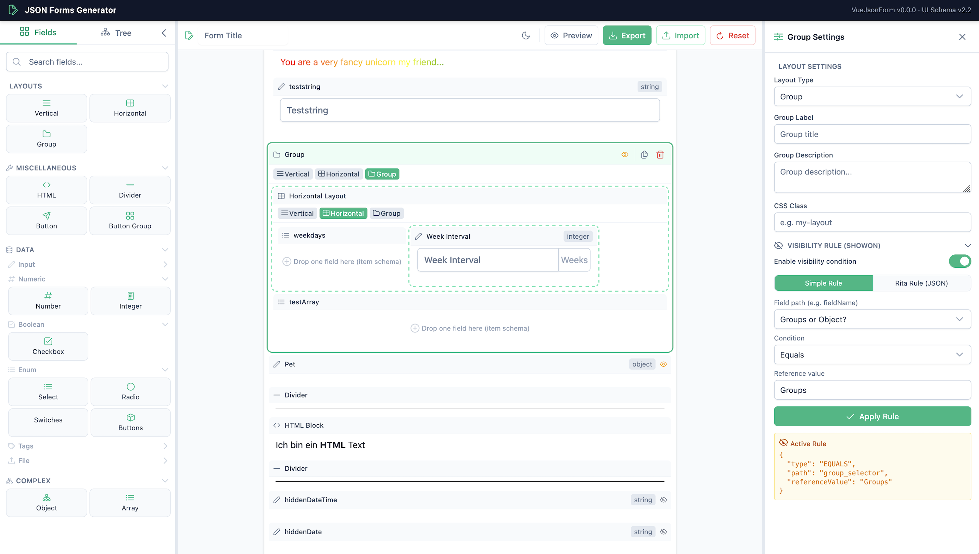Screen dimensions: 979x554
Task: Collapse the left sidebar with the arrow
Action: click(x=164, y=33)
